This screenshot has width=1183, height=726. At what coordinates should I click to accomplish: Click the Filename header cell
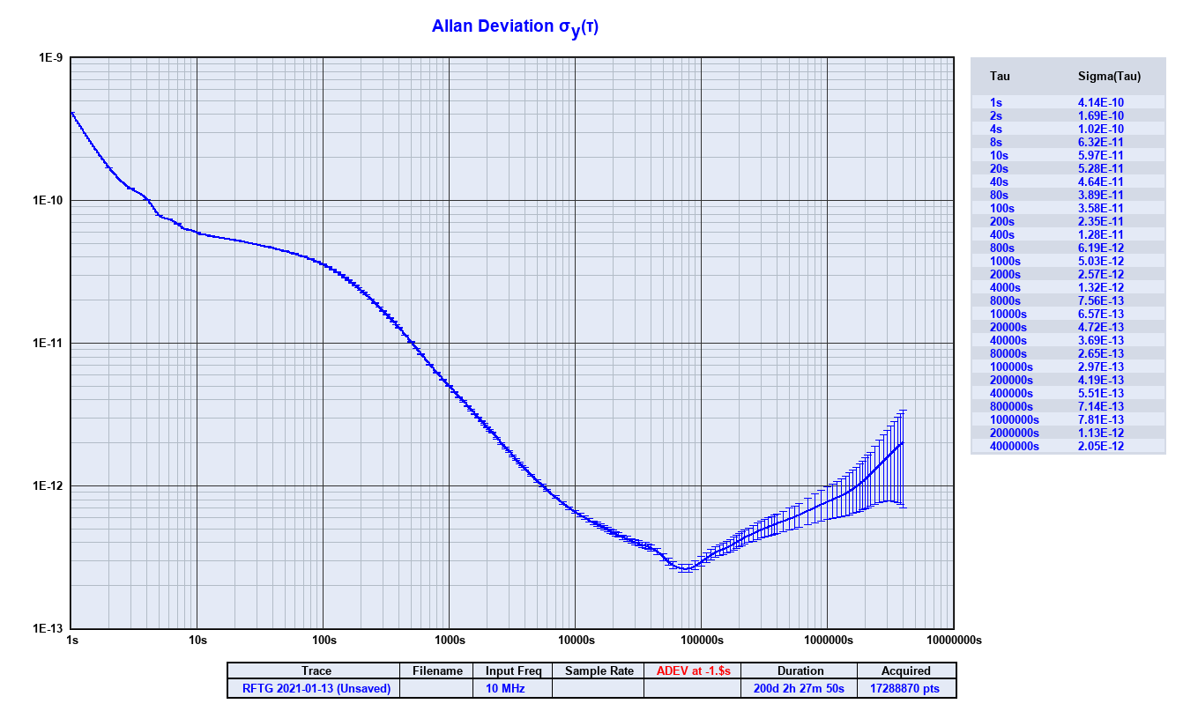coord(437,671)
